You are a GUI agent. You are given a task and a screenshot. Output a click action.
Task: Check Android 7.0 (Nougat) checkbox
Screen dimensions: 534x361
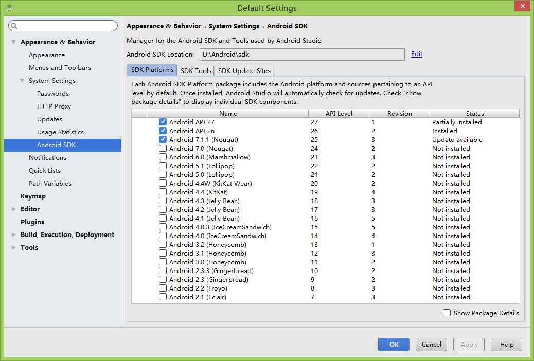163,149
